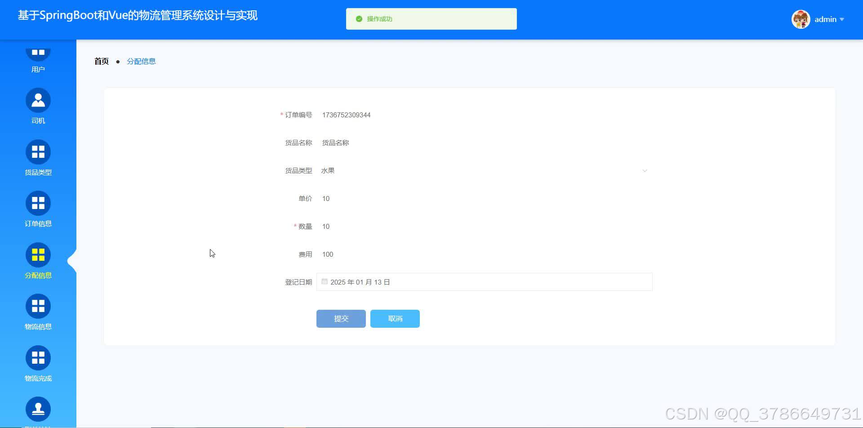Screen dimensions: 863x428
Task: Click the calendar icon in 登记日期 field
Action: point(325,281)
